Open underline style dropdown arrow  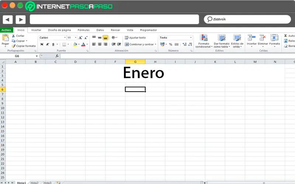click(57, 44)
